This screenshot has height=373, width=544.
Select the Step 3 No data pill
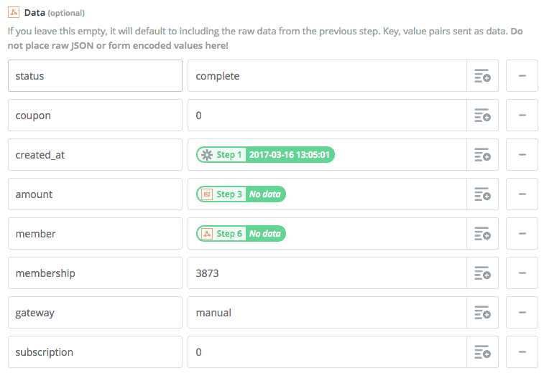click(241, 194)
